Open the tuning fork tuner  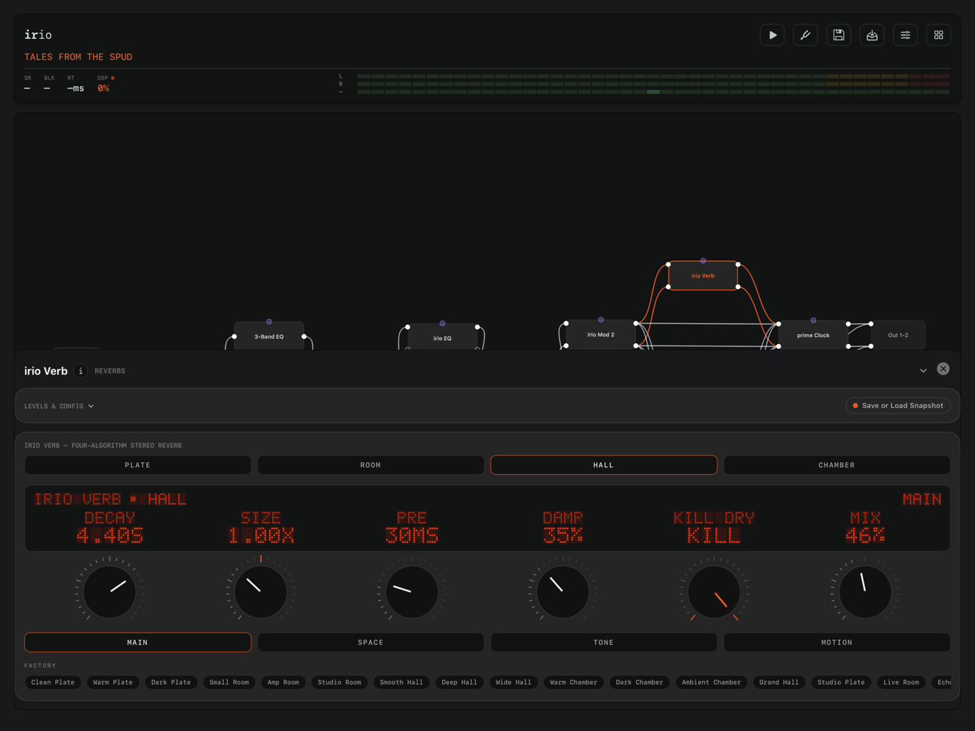point(806,35)
